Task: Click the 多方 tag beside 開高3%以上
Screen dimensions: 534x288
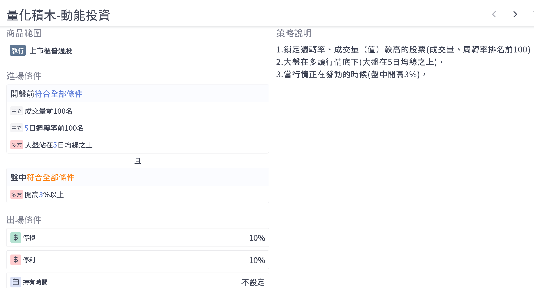Action: [x=17, y=195]
